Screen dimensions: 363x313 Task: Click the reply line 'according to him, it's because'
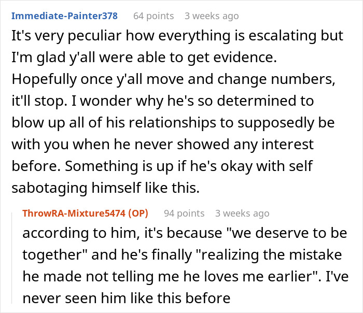pyautogui.click(x=185, y=233)
